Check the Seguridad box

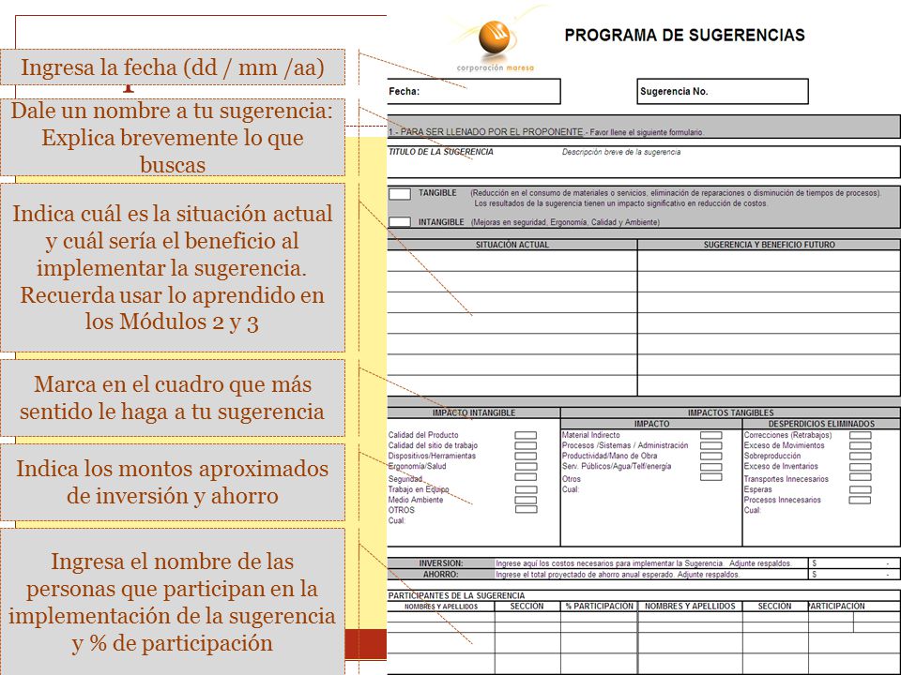526,476
